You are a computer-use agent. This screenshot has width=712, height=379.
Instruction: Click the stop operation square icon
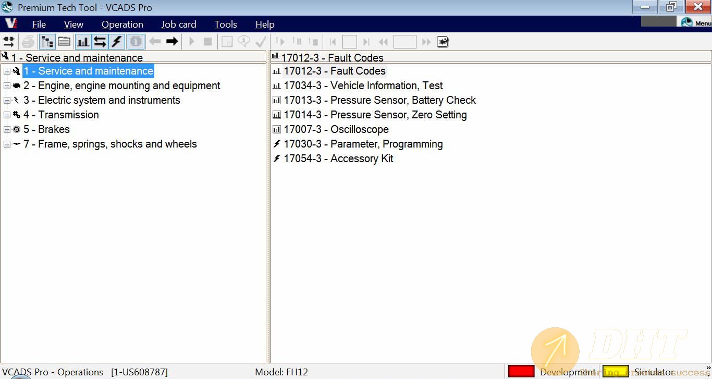(x=207, y=42)
